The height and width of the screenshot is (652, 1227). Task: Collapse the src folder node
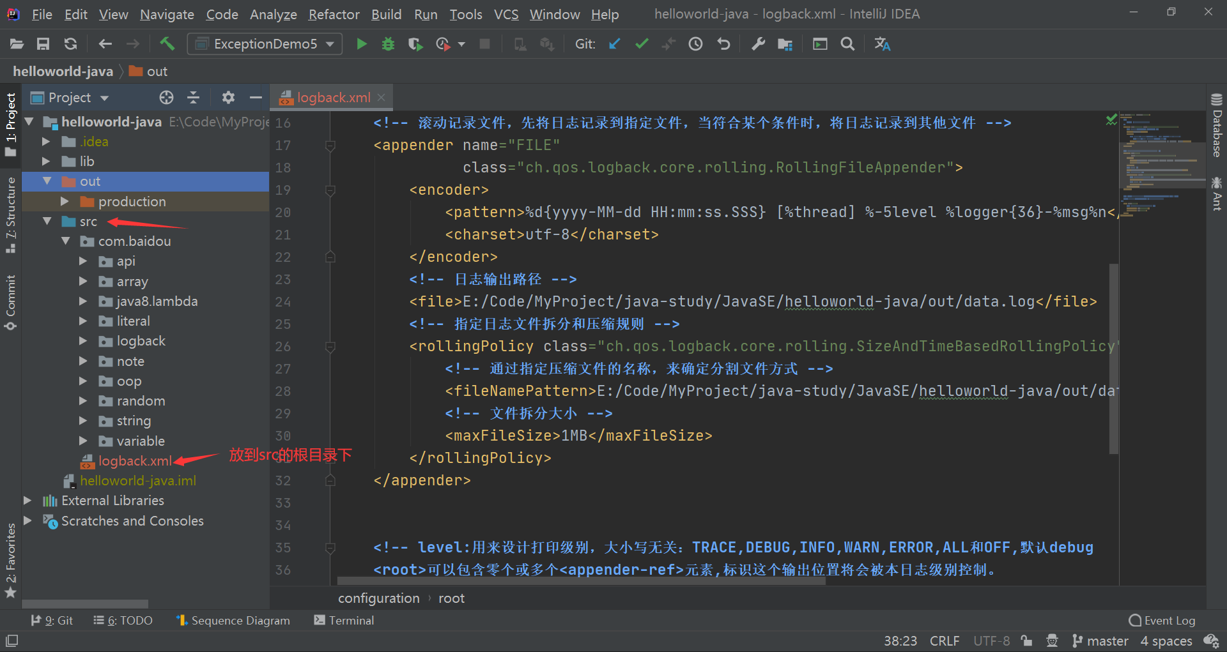(47, 221)
